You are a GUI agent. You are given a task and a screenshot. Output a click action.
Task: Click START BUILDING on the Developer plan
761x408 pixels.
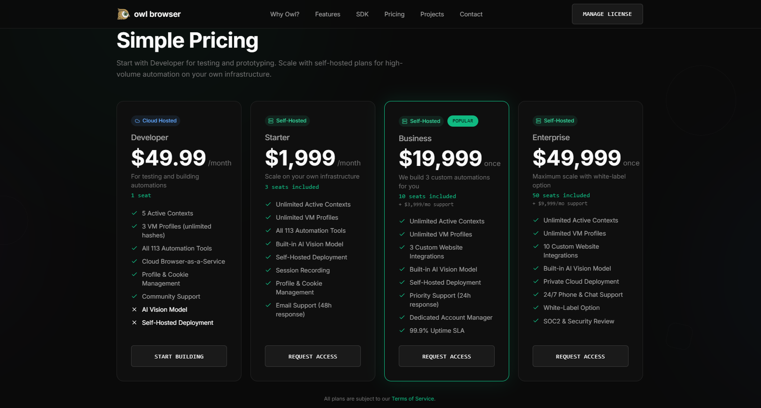tap(179, 356)
